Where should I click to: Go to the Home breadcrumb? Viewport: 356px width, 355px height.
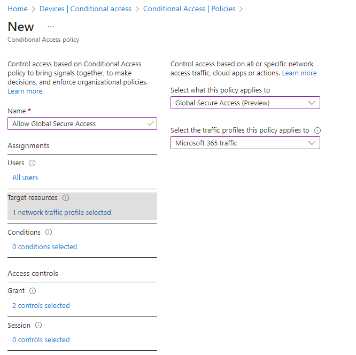point(18,9)
